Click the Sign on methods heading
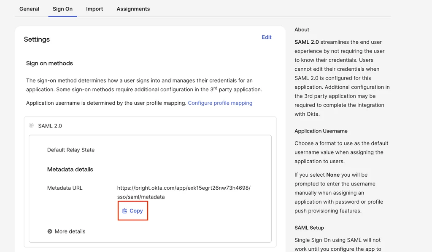The height and width of the screenshot is (252, 432). pos(49,63)
